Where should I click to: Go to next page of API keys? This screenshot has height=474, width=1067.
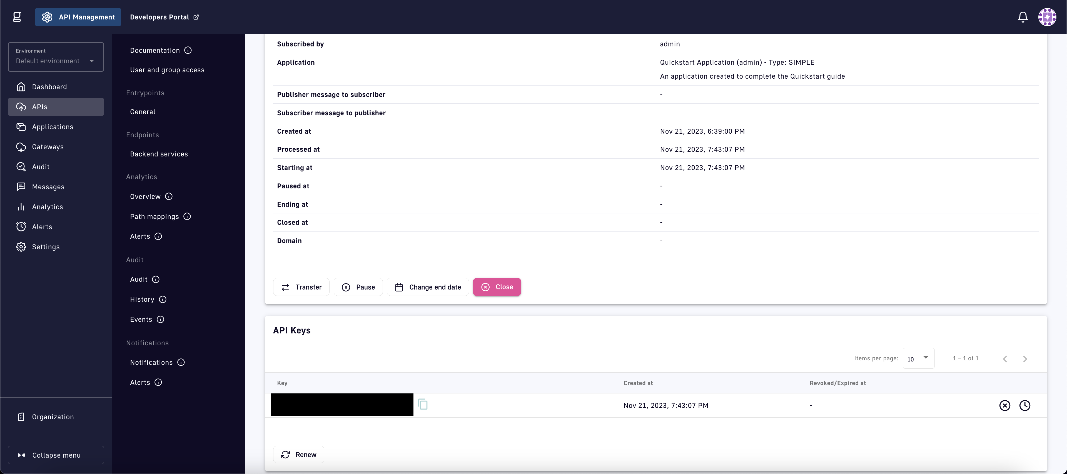coord(1025,359)
